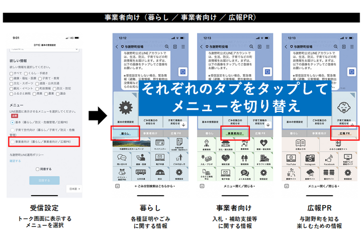Select the green 事業者向け tab on middle phone
Image resolution: width=362 pixels, height=242 pixels.
tap(235, 133)
